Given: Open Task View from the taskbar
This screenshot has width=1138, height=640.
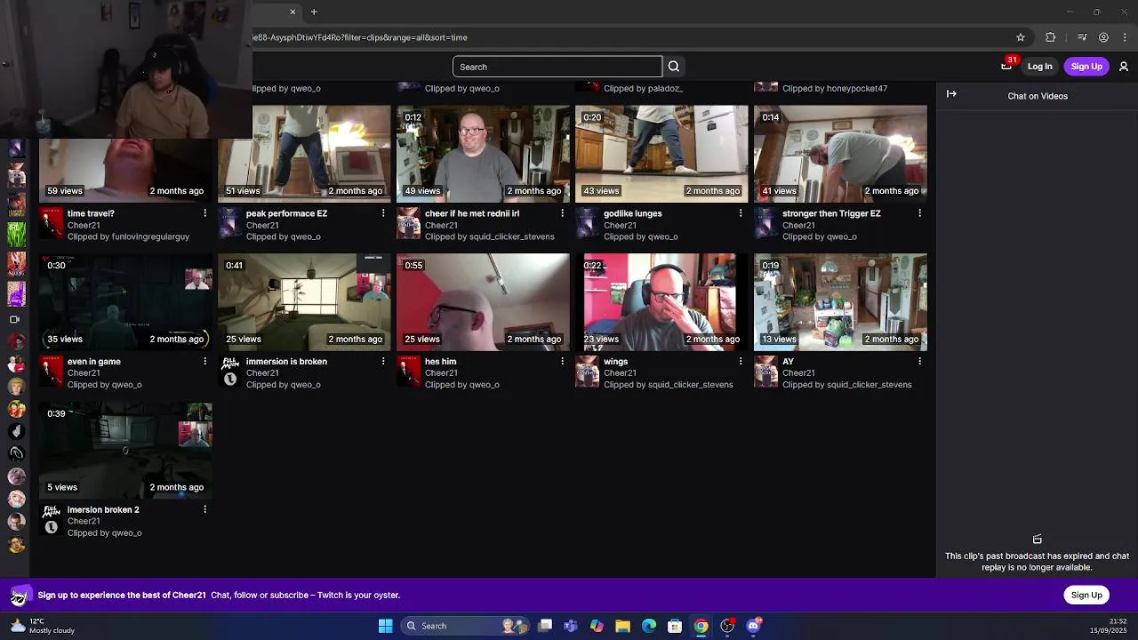Looking at the screenshot, I should pos(544,626).
